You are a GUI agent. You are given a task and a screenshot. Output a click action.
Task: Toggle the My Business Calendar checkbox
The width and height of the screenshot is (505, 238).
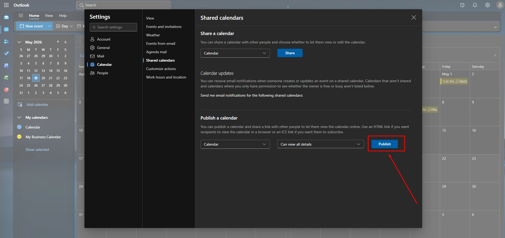click(19, 137)
